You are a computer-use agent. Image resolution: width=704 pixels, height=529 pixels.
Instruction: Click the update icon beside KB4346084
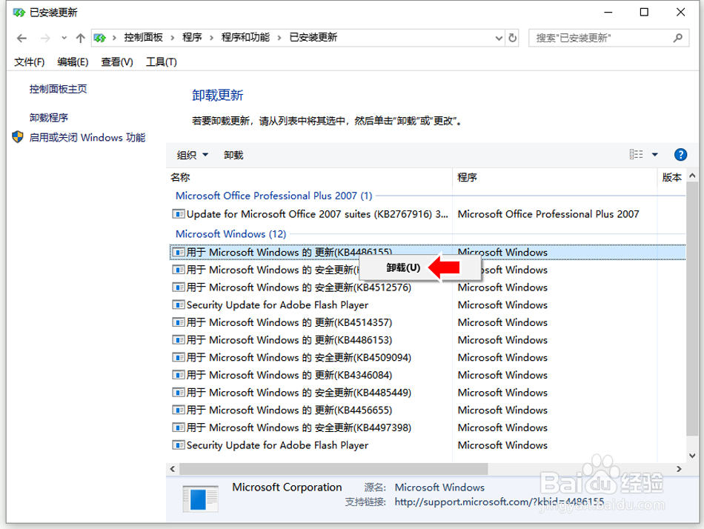tap(179, 375)
